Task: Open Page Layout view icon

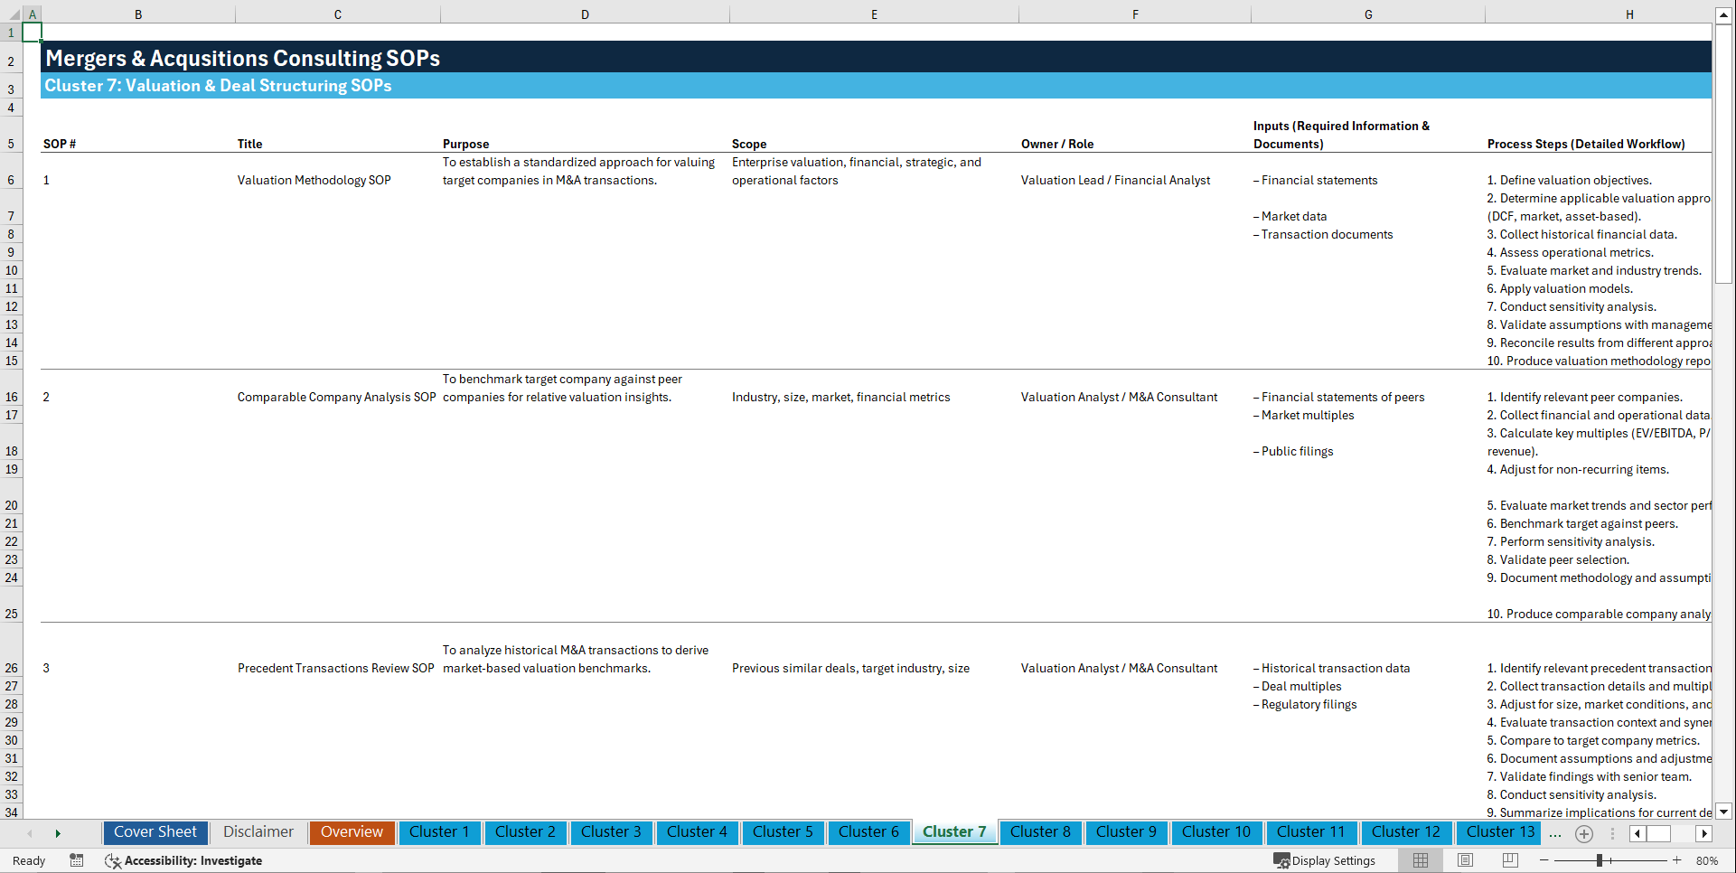Action: (x=1465, y=859)
